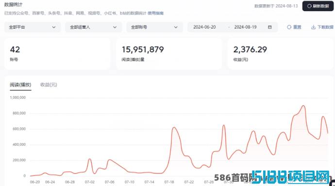Screen dimensions: 335x186
Task: Click the start date 2024-06-20 field
Action: pyautogui.click(x=204, y=27)
